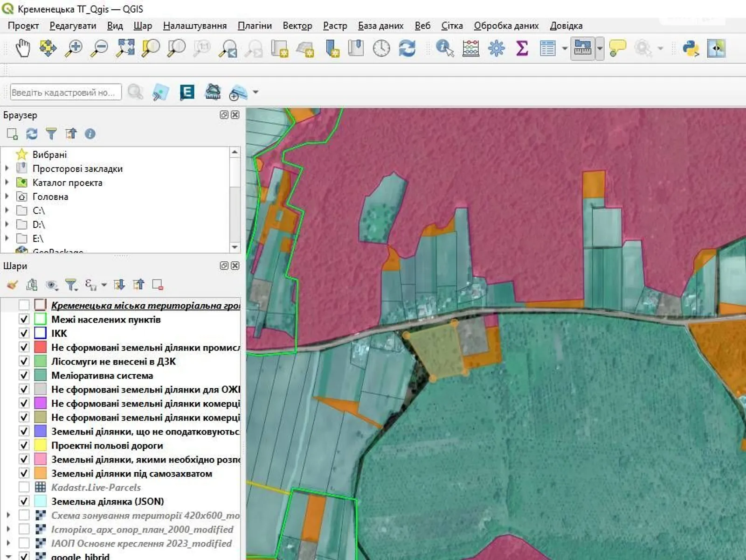Click the Zoom In magnifier tool
The image size is (746, 560).
coord(74,48)
